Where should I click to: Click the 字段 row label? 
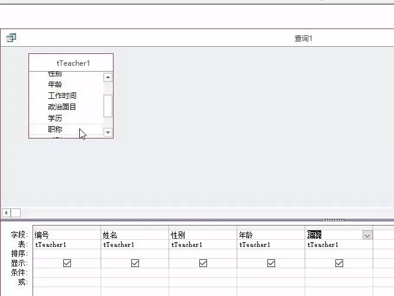(19, 234)
